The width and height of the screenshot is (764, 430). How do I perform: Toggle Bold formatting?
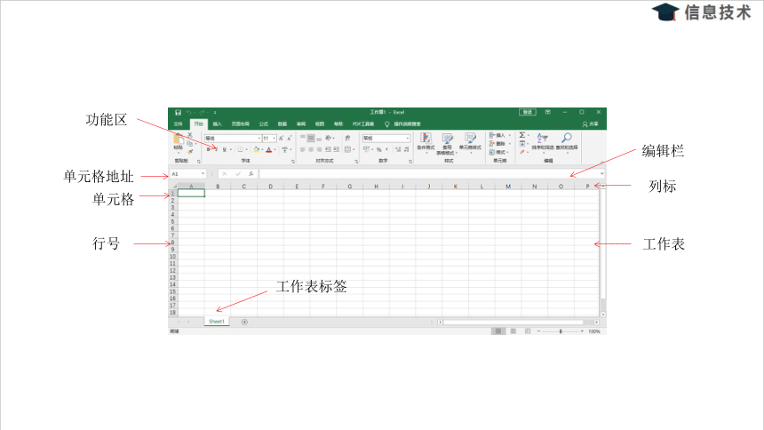click(x=209, y=149)
